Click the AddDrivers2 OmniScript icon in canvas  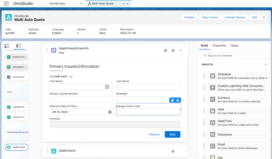click(x=54, y=151)
